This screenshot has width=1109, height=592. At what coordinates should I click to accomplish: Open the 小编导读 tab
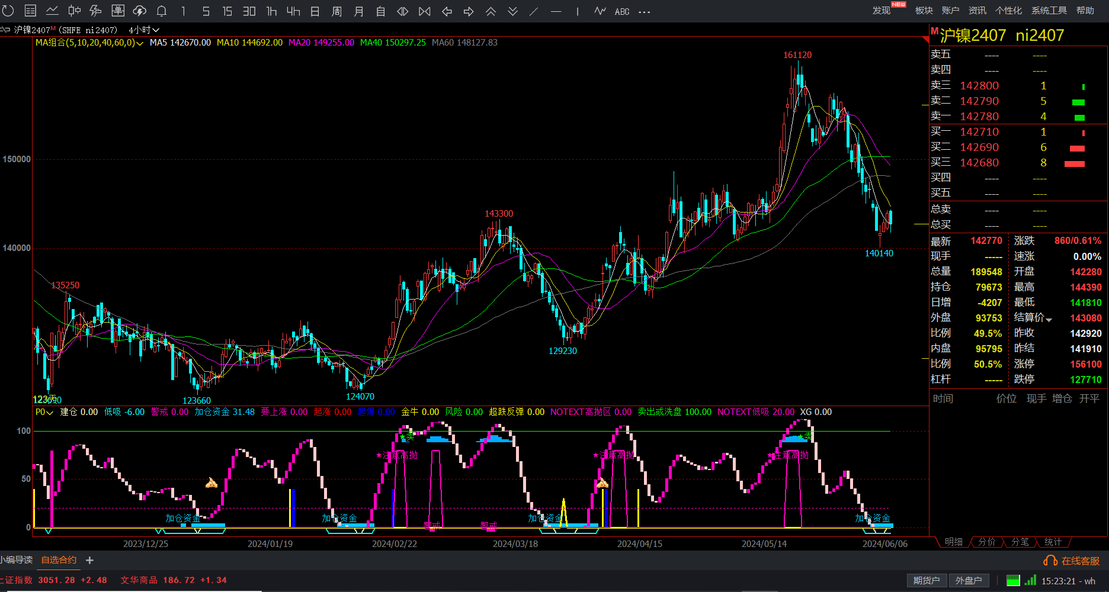click(x=16, y=560)
